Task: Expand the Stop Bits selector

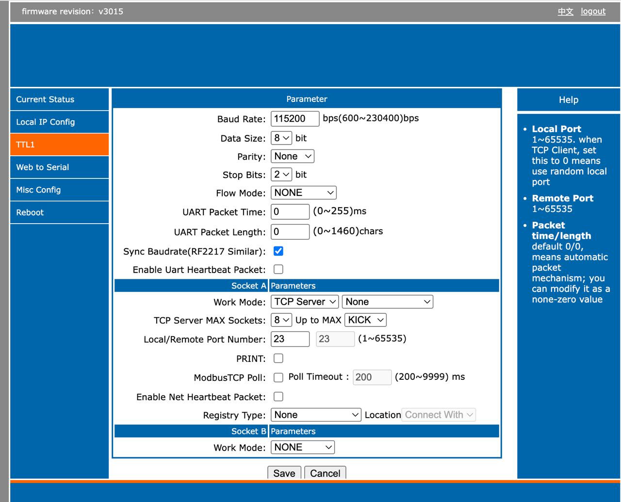Action: (281, 175)
